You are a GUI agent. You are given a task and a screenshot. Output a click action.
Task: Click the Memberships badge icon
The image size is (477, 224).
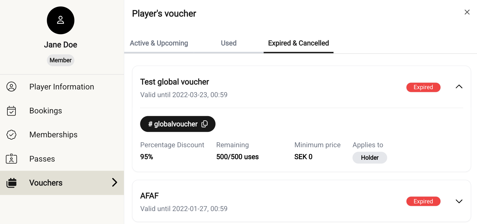coord(11,135)
